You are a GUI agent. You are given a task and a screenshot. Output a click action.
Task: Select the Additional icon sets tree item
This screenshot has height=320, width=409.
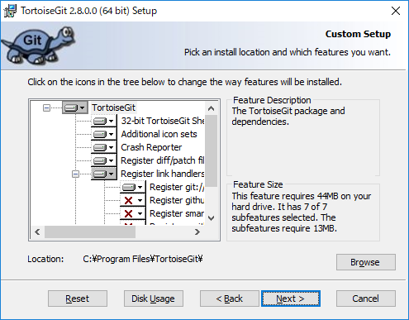tap(159, 134)
